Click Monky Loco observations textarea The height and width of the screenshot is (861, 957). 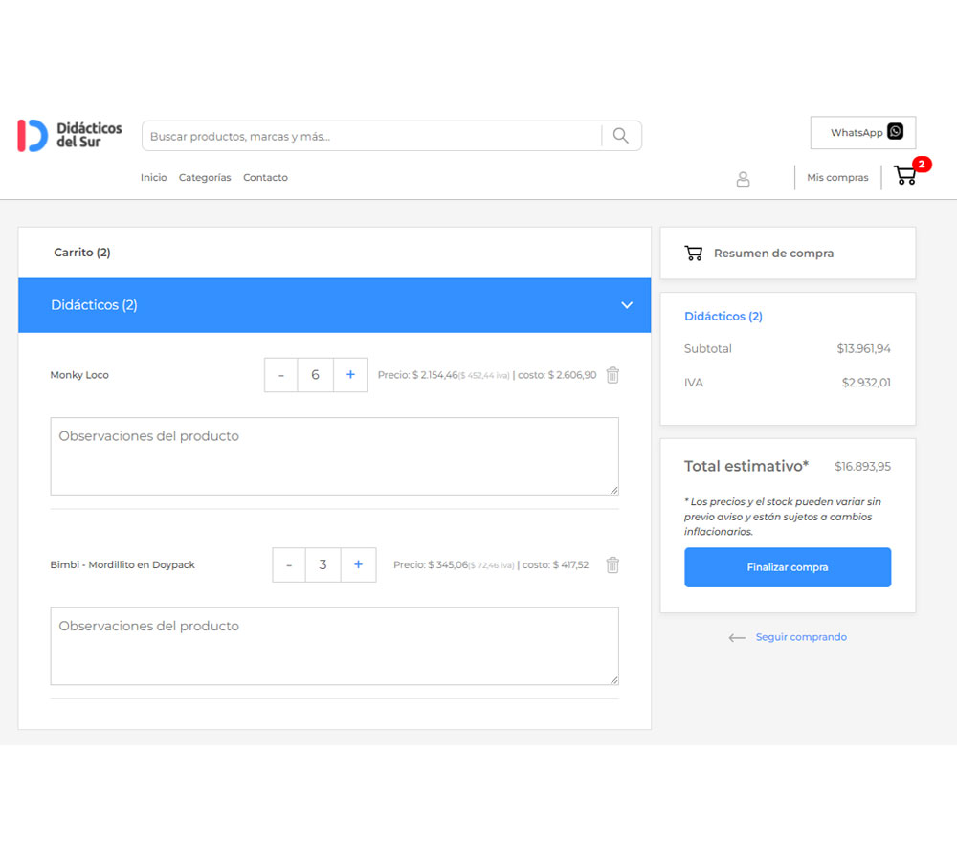(x=334, y=456)
